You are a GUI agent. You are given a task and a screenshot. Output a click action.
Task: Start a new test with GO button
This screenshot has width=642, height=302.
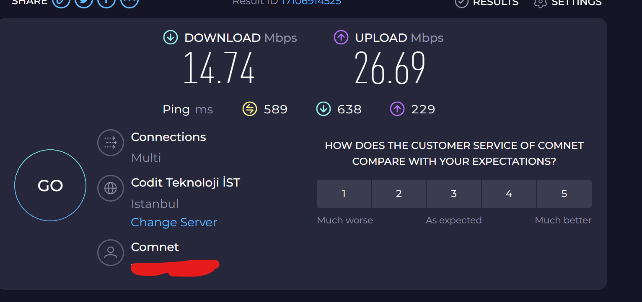tap(50, 185)
